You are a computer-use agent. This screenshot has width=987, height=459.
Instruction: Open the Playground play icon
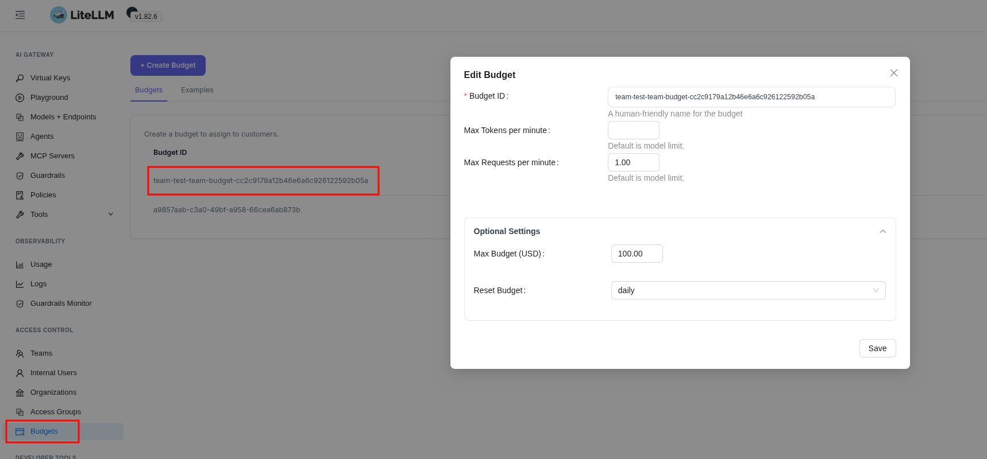[x=20, y=98]
